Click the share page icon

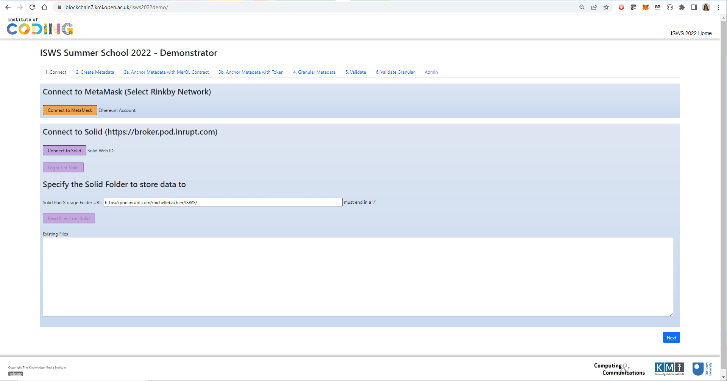tap(594, 7)
